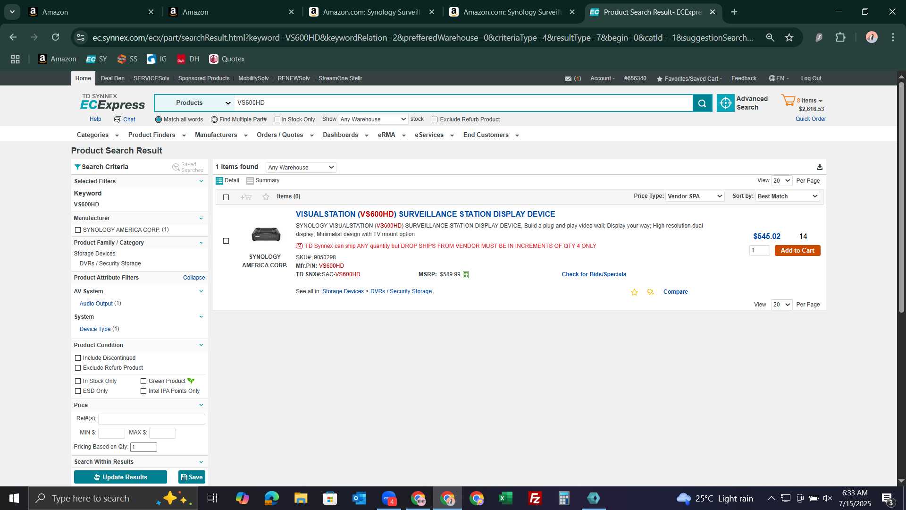Click the MIN $ price input field
The width and height of the screenshot is (906, 510).
click(111, 433)
